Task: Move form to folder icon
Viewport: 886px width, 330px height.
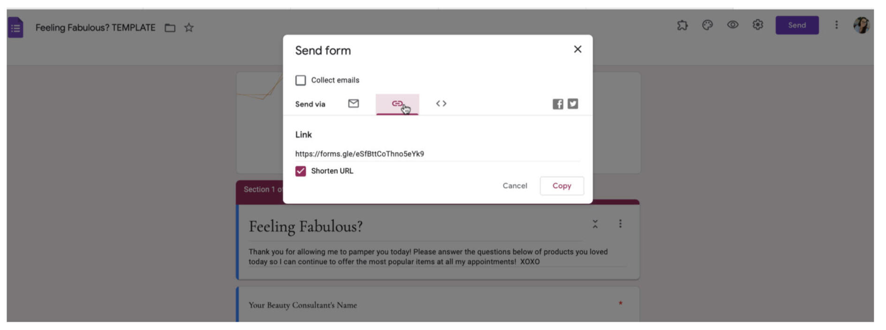Action: pyautogui.click(x=170, y=28)
